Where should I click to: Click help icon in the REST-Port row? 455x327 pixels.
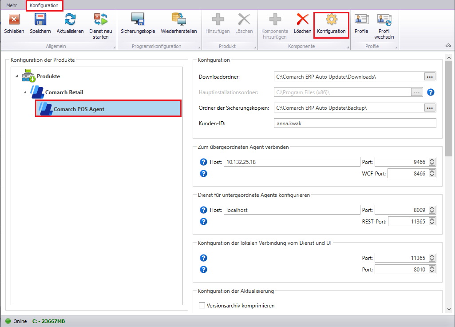(203, 222)
